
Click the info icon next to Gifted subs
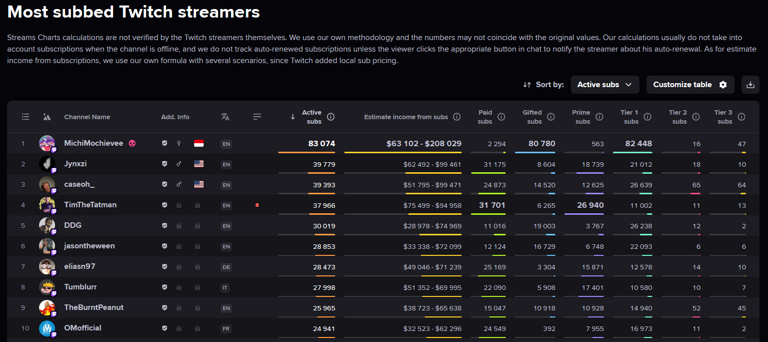pos(551,117)
